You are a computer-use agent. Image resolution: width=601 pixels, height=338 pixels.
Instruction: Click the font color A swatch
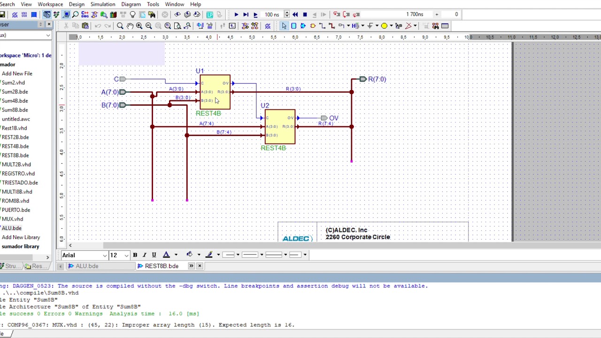166,255
